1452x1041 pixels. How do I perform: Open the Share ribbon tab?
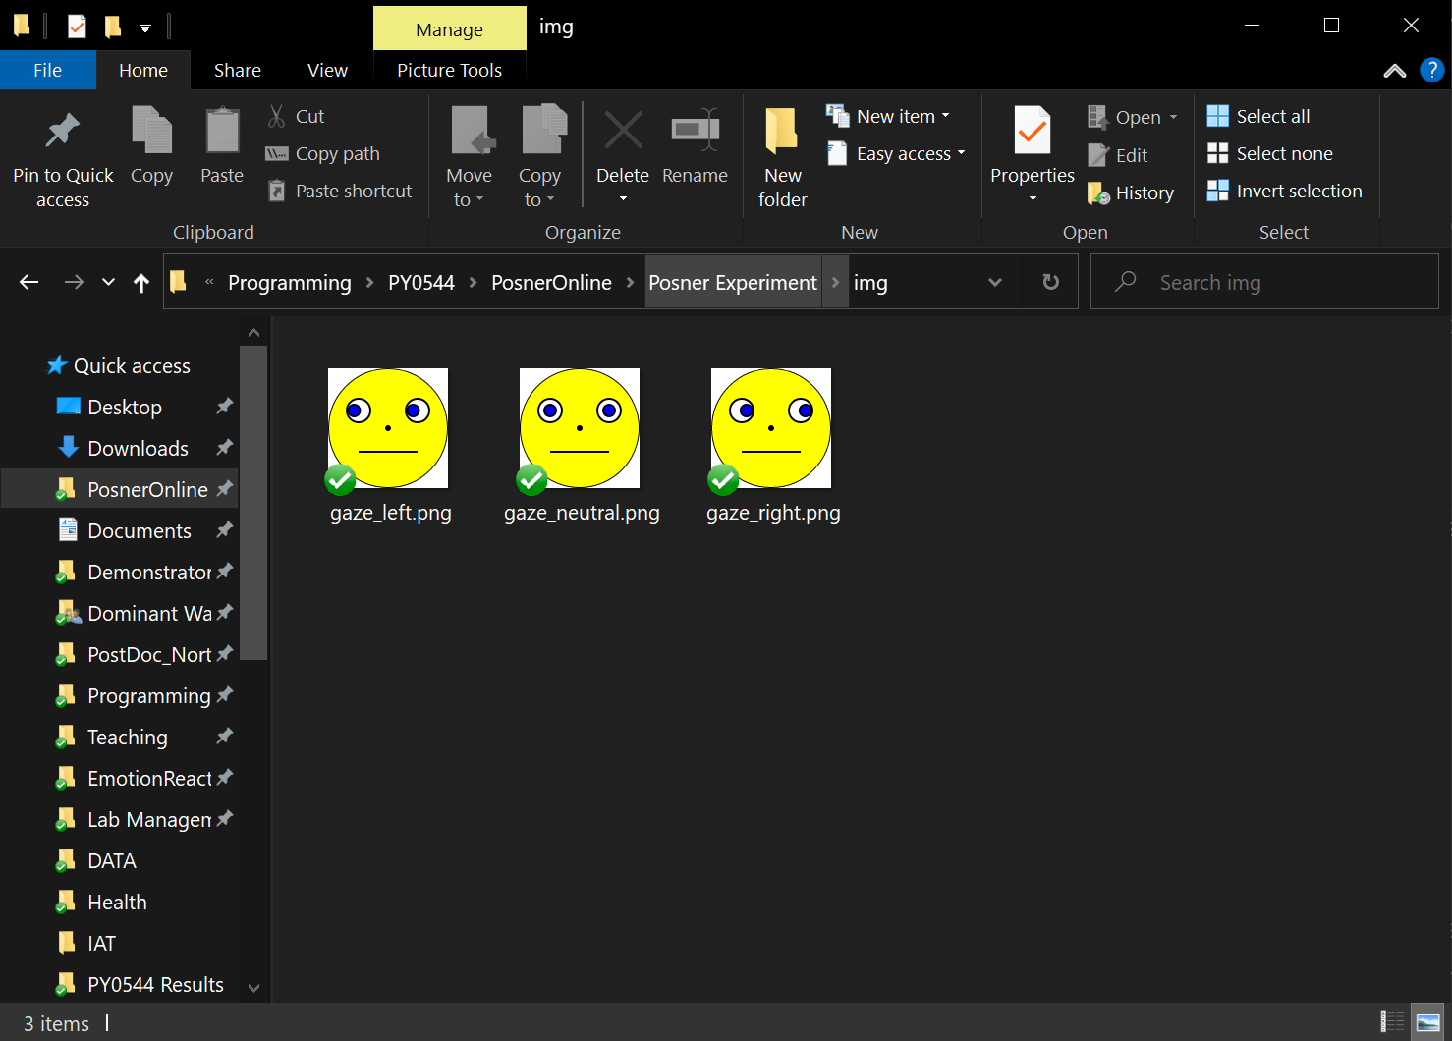(x=238, y=71)
